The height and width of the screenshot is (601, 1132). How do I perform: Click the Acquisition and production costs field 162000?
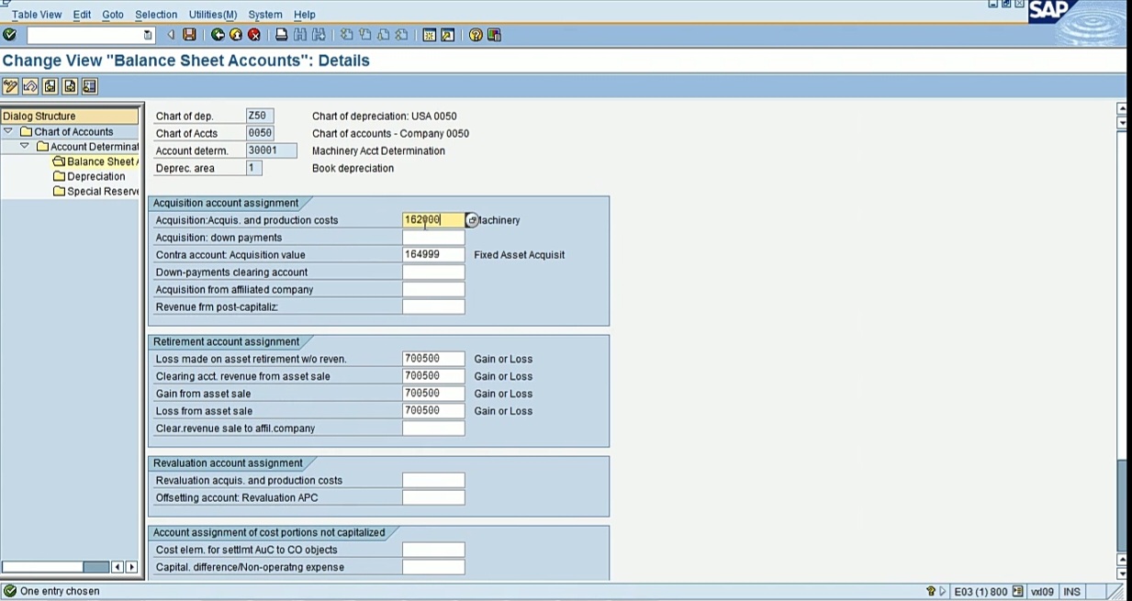tap(433, 220)
